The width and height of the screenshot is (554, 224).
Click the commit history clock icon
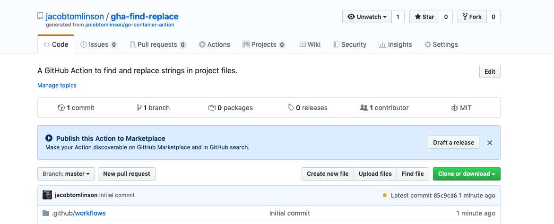tap(61, 108)
